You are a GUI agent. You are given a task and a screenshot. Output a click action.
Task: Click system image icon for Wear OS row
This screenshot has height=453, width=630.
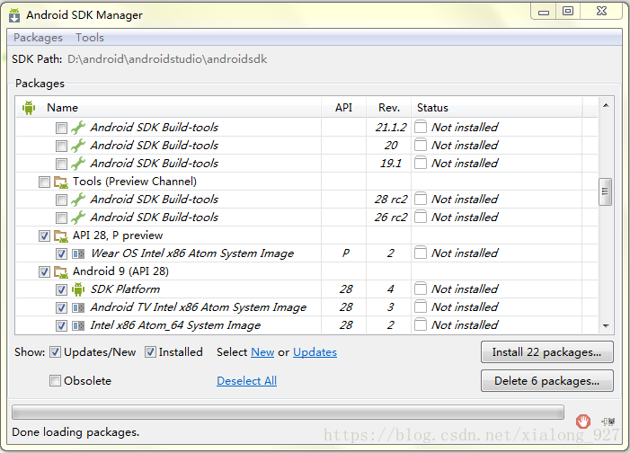point(78,253)
